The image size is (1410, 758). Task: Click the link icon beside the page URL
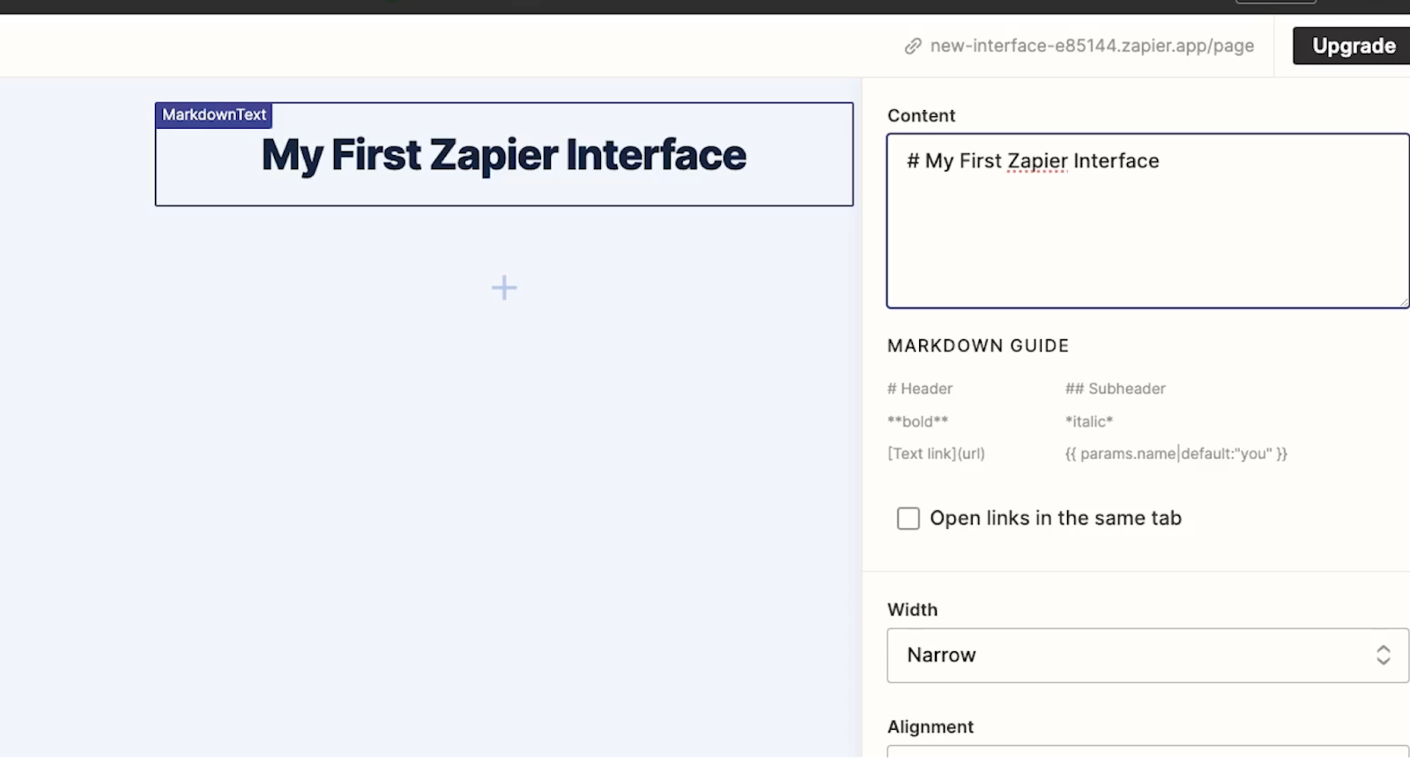(913, 46)
